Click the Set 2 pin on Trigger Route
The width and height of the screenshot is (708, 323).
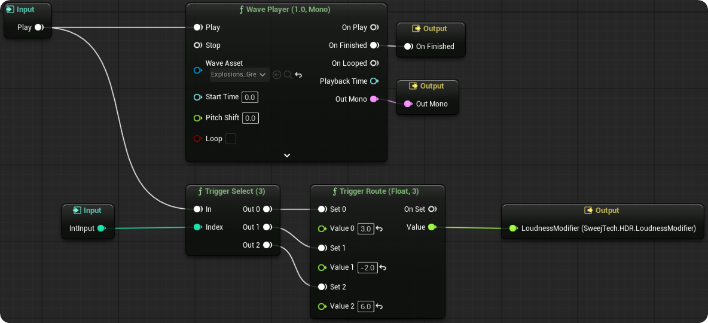click(322, 287)
